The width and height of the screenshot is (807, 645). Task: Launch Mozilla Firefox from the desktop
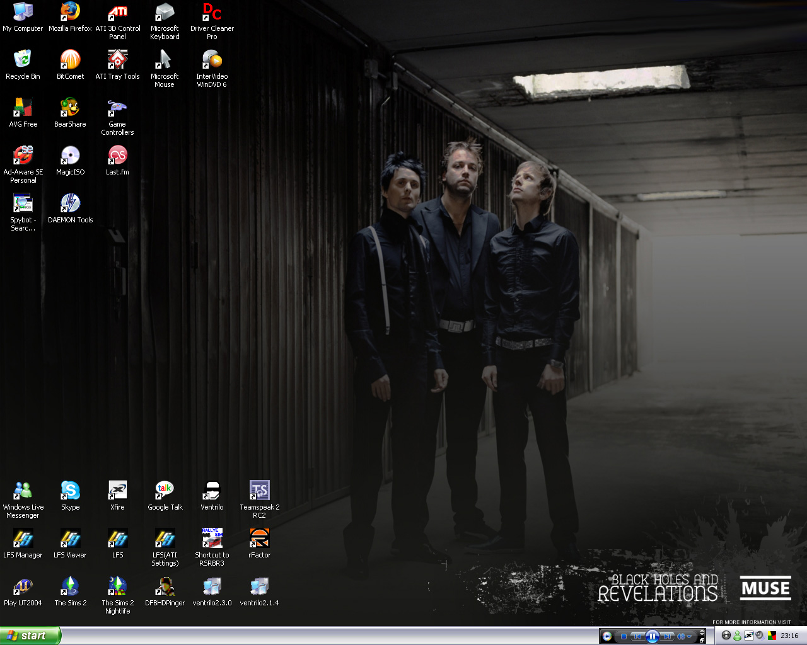point(70,17)
